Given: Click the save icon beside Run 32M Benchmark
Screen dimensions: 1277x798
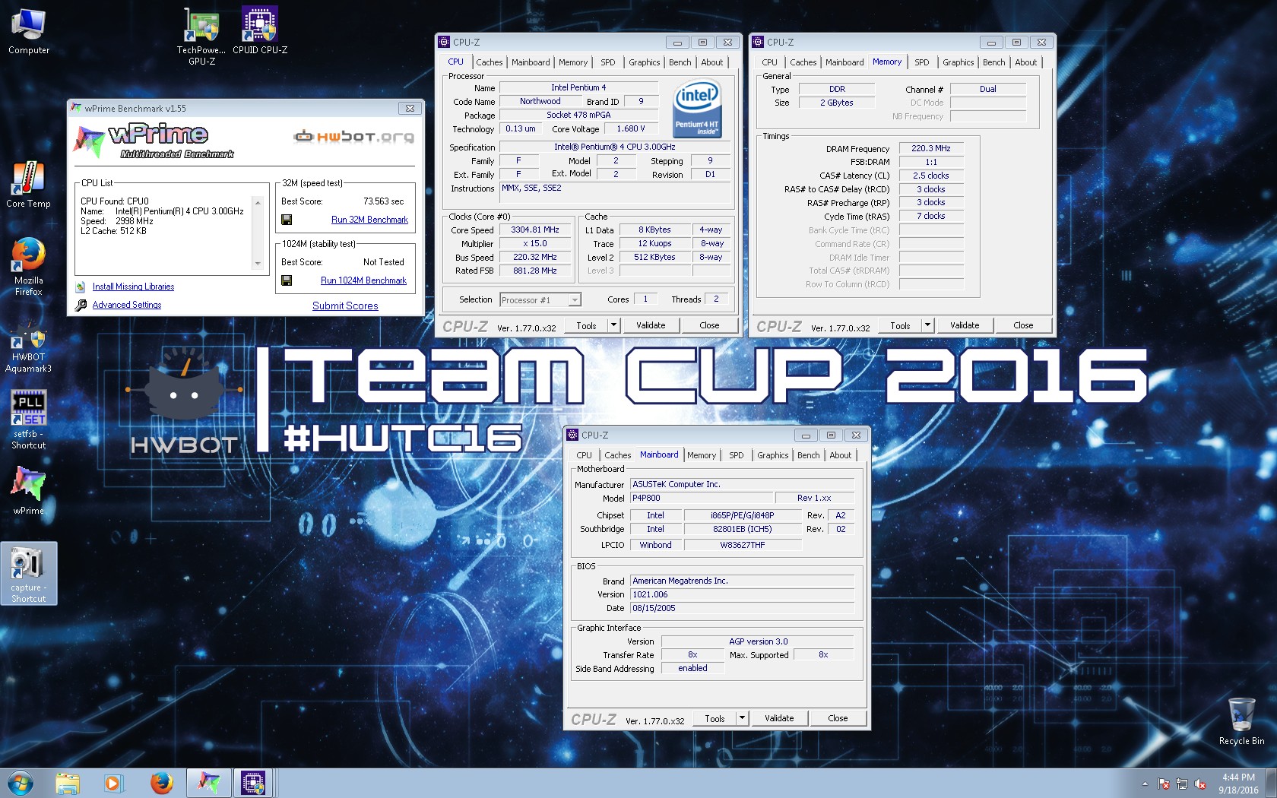Looking at the screenshot, I should tap(287, 220).
